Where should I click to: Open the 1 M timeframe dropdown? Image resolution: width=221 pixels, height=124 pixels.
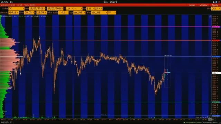point(70,9)
